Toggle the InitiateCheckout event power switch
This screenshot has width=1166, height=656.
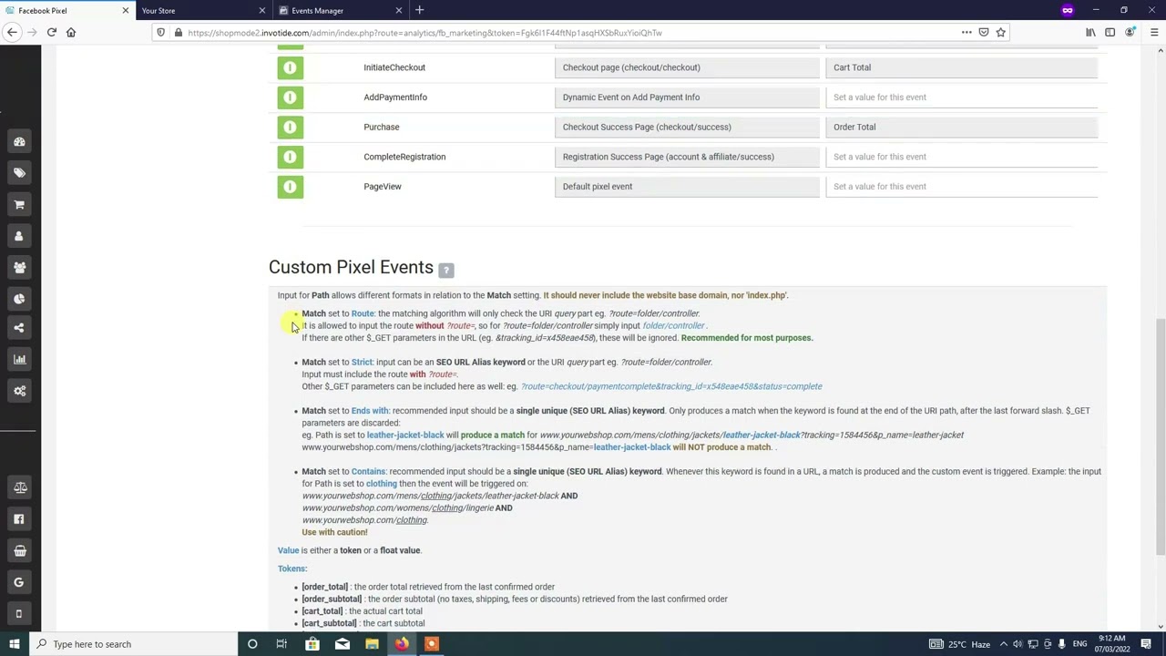290,67
